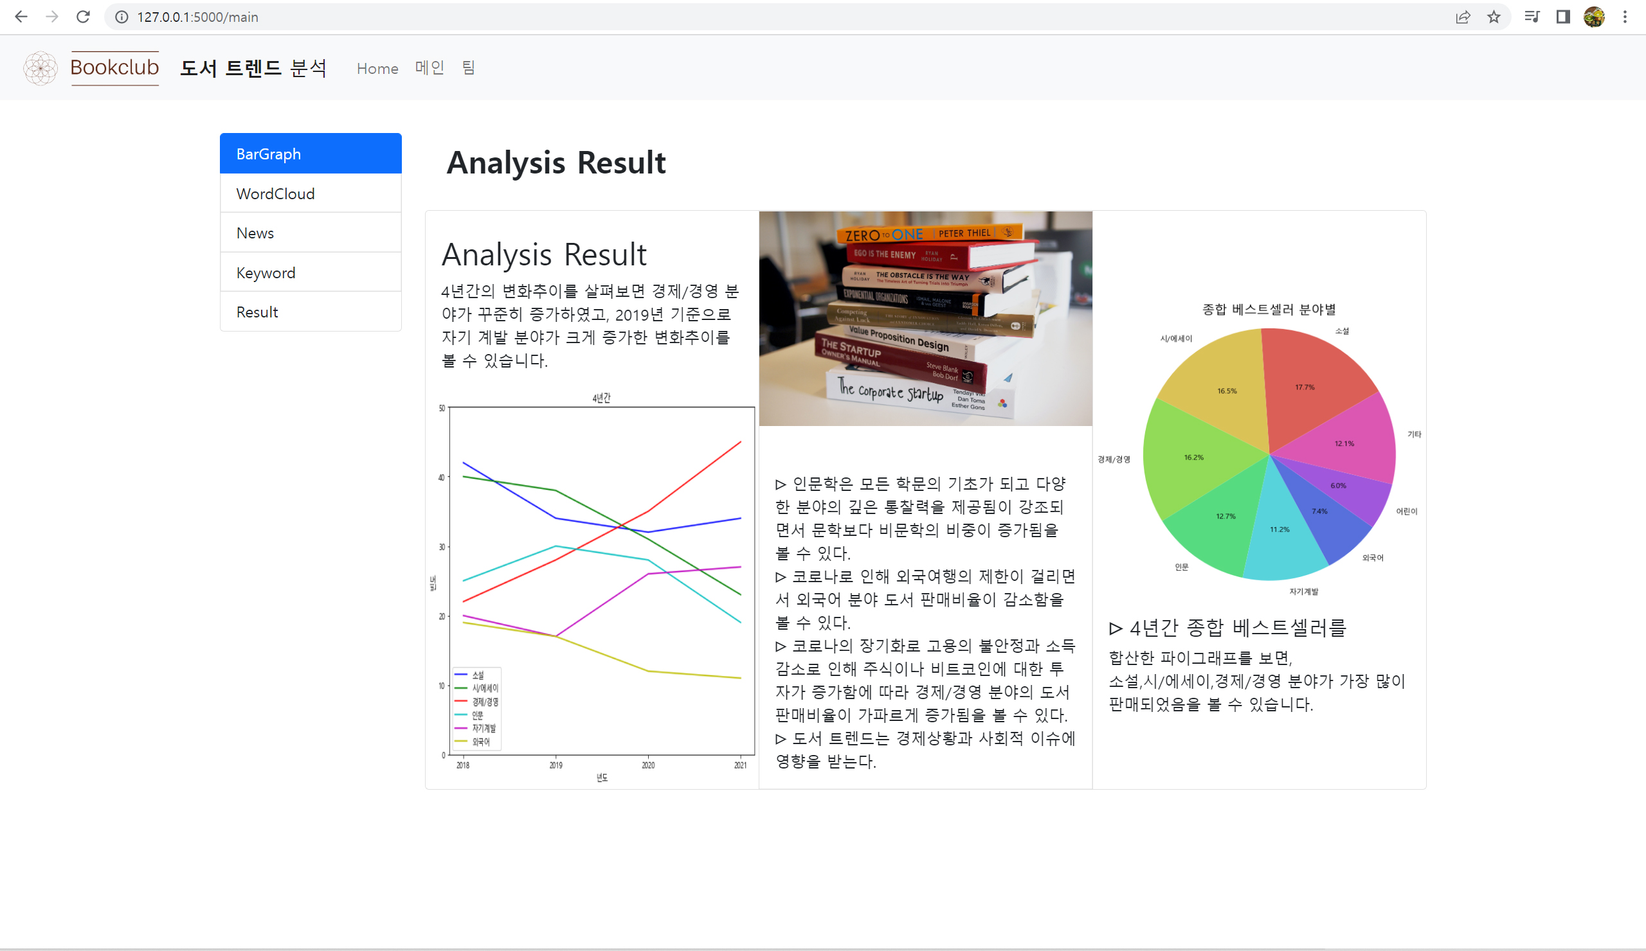Click the media controls icon in toolbar
The height and width of the screenshot is (951, 1646).
point(1531,17)
